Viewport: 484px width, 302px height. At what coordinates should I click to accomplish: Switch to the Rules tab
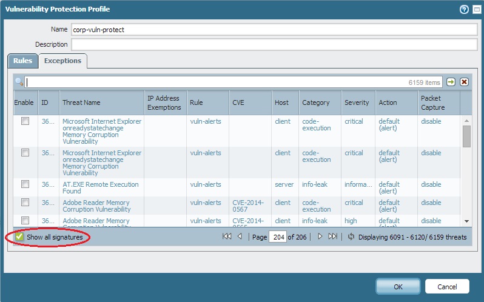(x=22, y=61)
